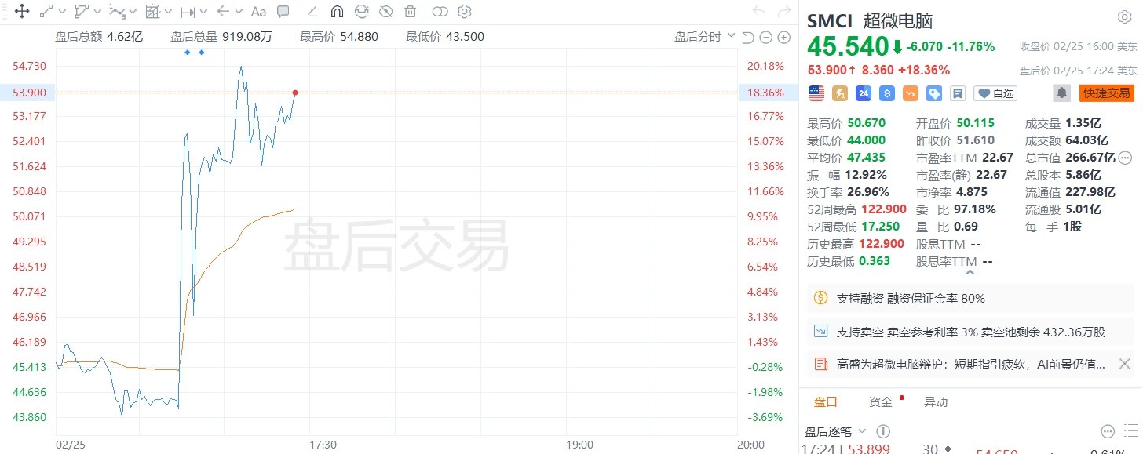Click the 快捷交易 quick trade button
The width and height of the screenshot is (1143, 454).
[x=1107, y=93]
